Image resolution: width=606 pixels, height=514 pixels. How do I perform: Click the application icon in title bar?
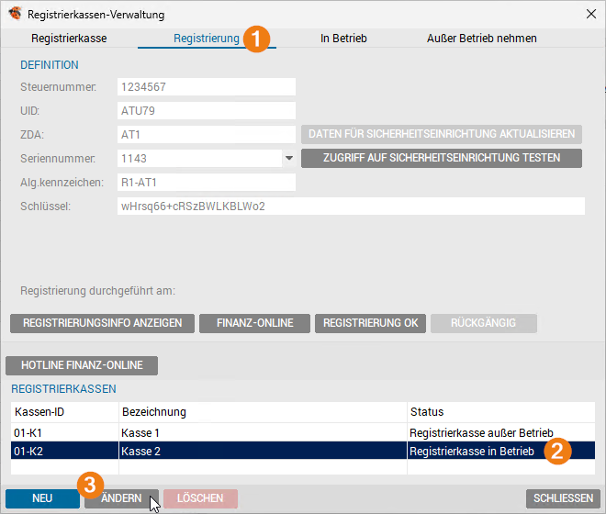click(15, 13)
